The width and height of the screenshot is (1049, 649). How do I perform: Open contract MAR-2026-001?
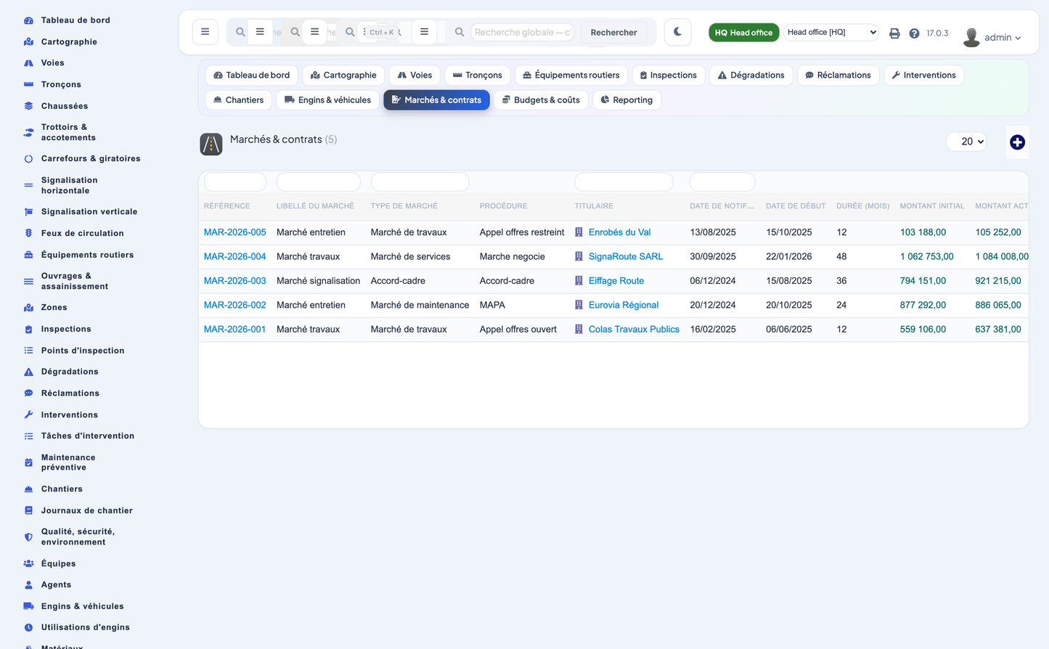point(234,330)
